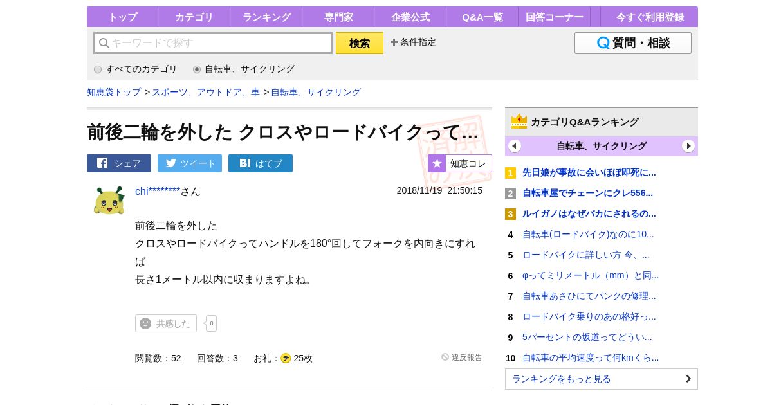
Task: Select the すべてのカテゴリ radio button
Action: click(98, 69)
